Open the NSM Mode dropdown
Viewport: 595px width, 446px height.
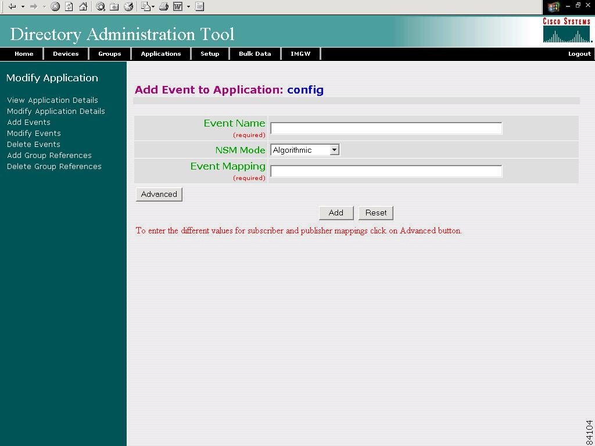(334, 149)
